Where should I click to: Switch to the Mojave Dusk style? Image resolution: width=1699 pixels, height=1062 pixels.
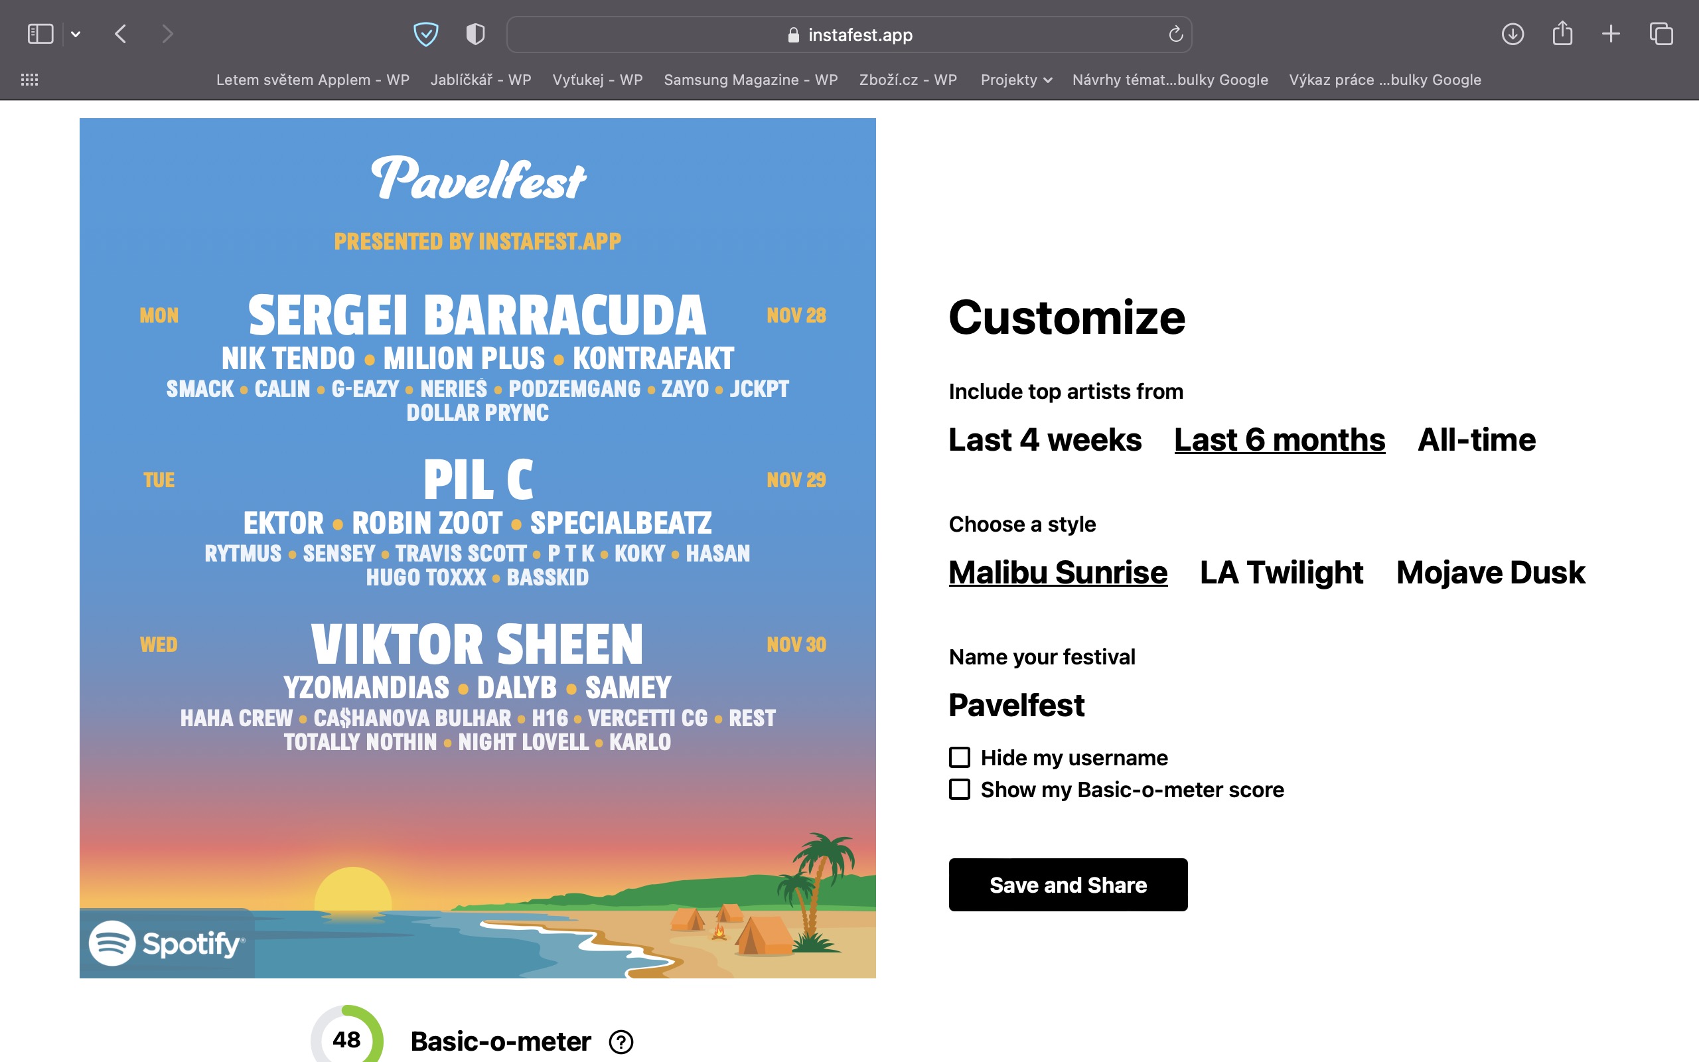(1491, 572)
